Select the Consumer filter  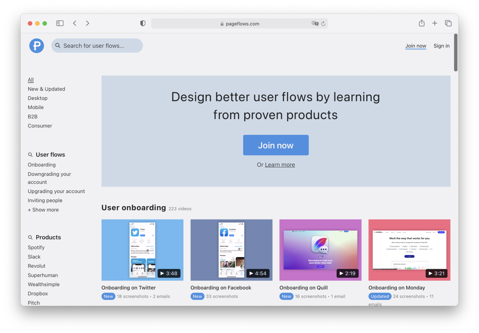tap(40, 126)
